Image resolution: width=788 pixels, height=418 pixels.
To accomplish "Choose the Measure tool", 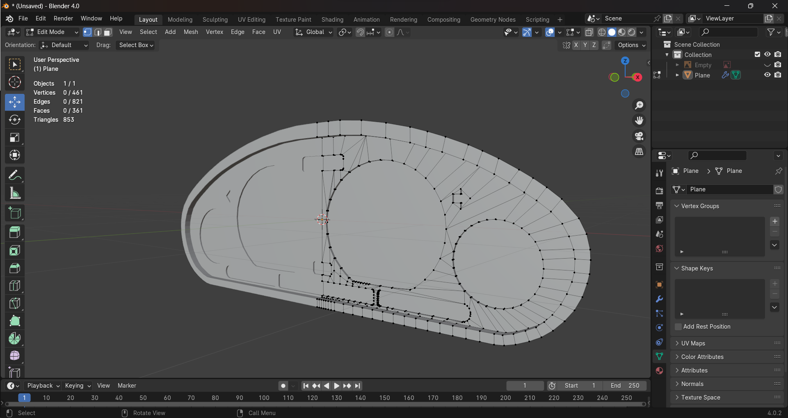I will pyautogui.click(x=15, y=193).
